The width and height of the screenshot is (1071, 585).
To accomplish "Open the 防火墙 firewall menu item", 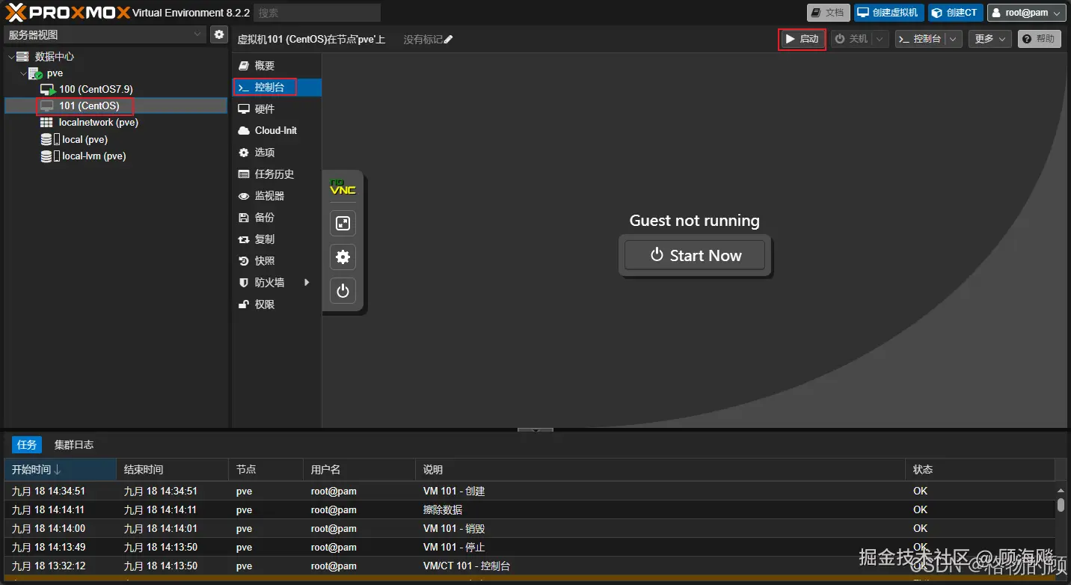I will [x=277, y=282].
